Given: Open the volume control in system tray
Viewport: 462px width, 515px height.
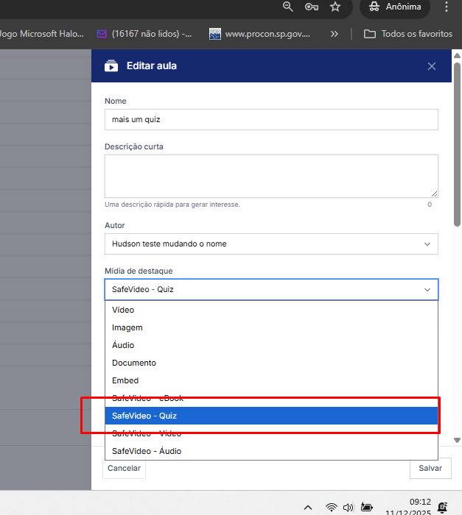Looking at the screenshot, I should (348, 507).
